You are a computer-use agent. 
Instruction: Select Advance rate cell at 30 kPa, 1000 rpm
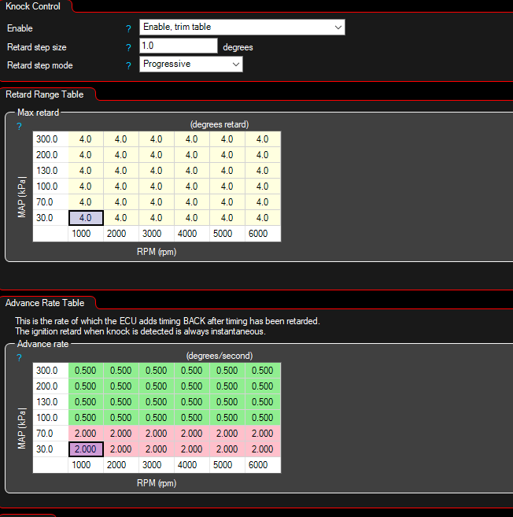click(86, 449)
